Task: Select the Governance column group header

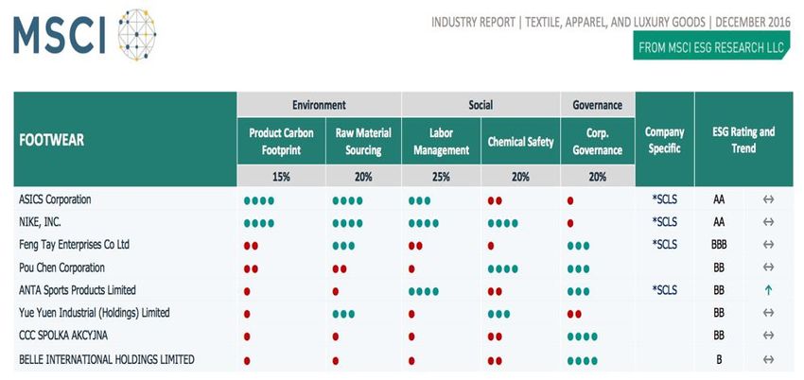Action: [598, 105]
